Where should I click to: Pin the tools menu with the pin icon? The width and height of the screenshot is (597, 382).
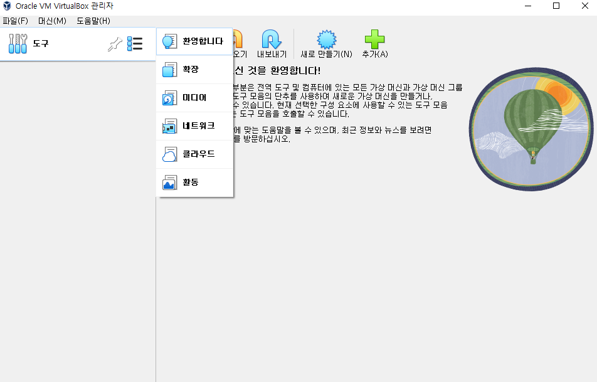point(115,44)
